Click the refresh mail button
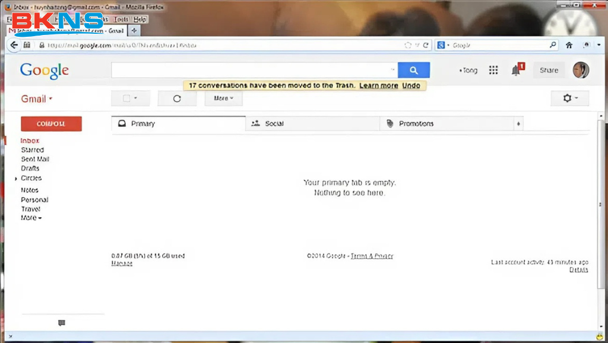 click(177, 99)
